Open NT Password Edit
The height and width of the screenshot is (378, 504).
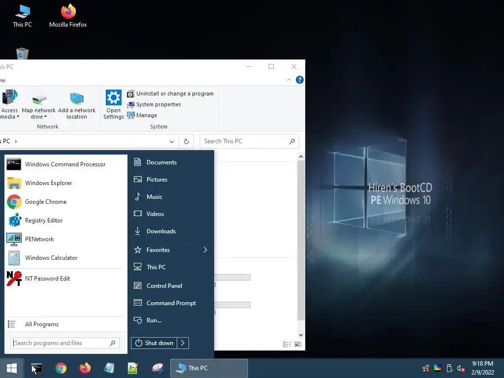64,279
